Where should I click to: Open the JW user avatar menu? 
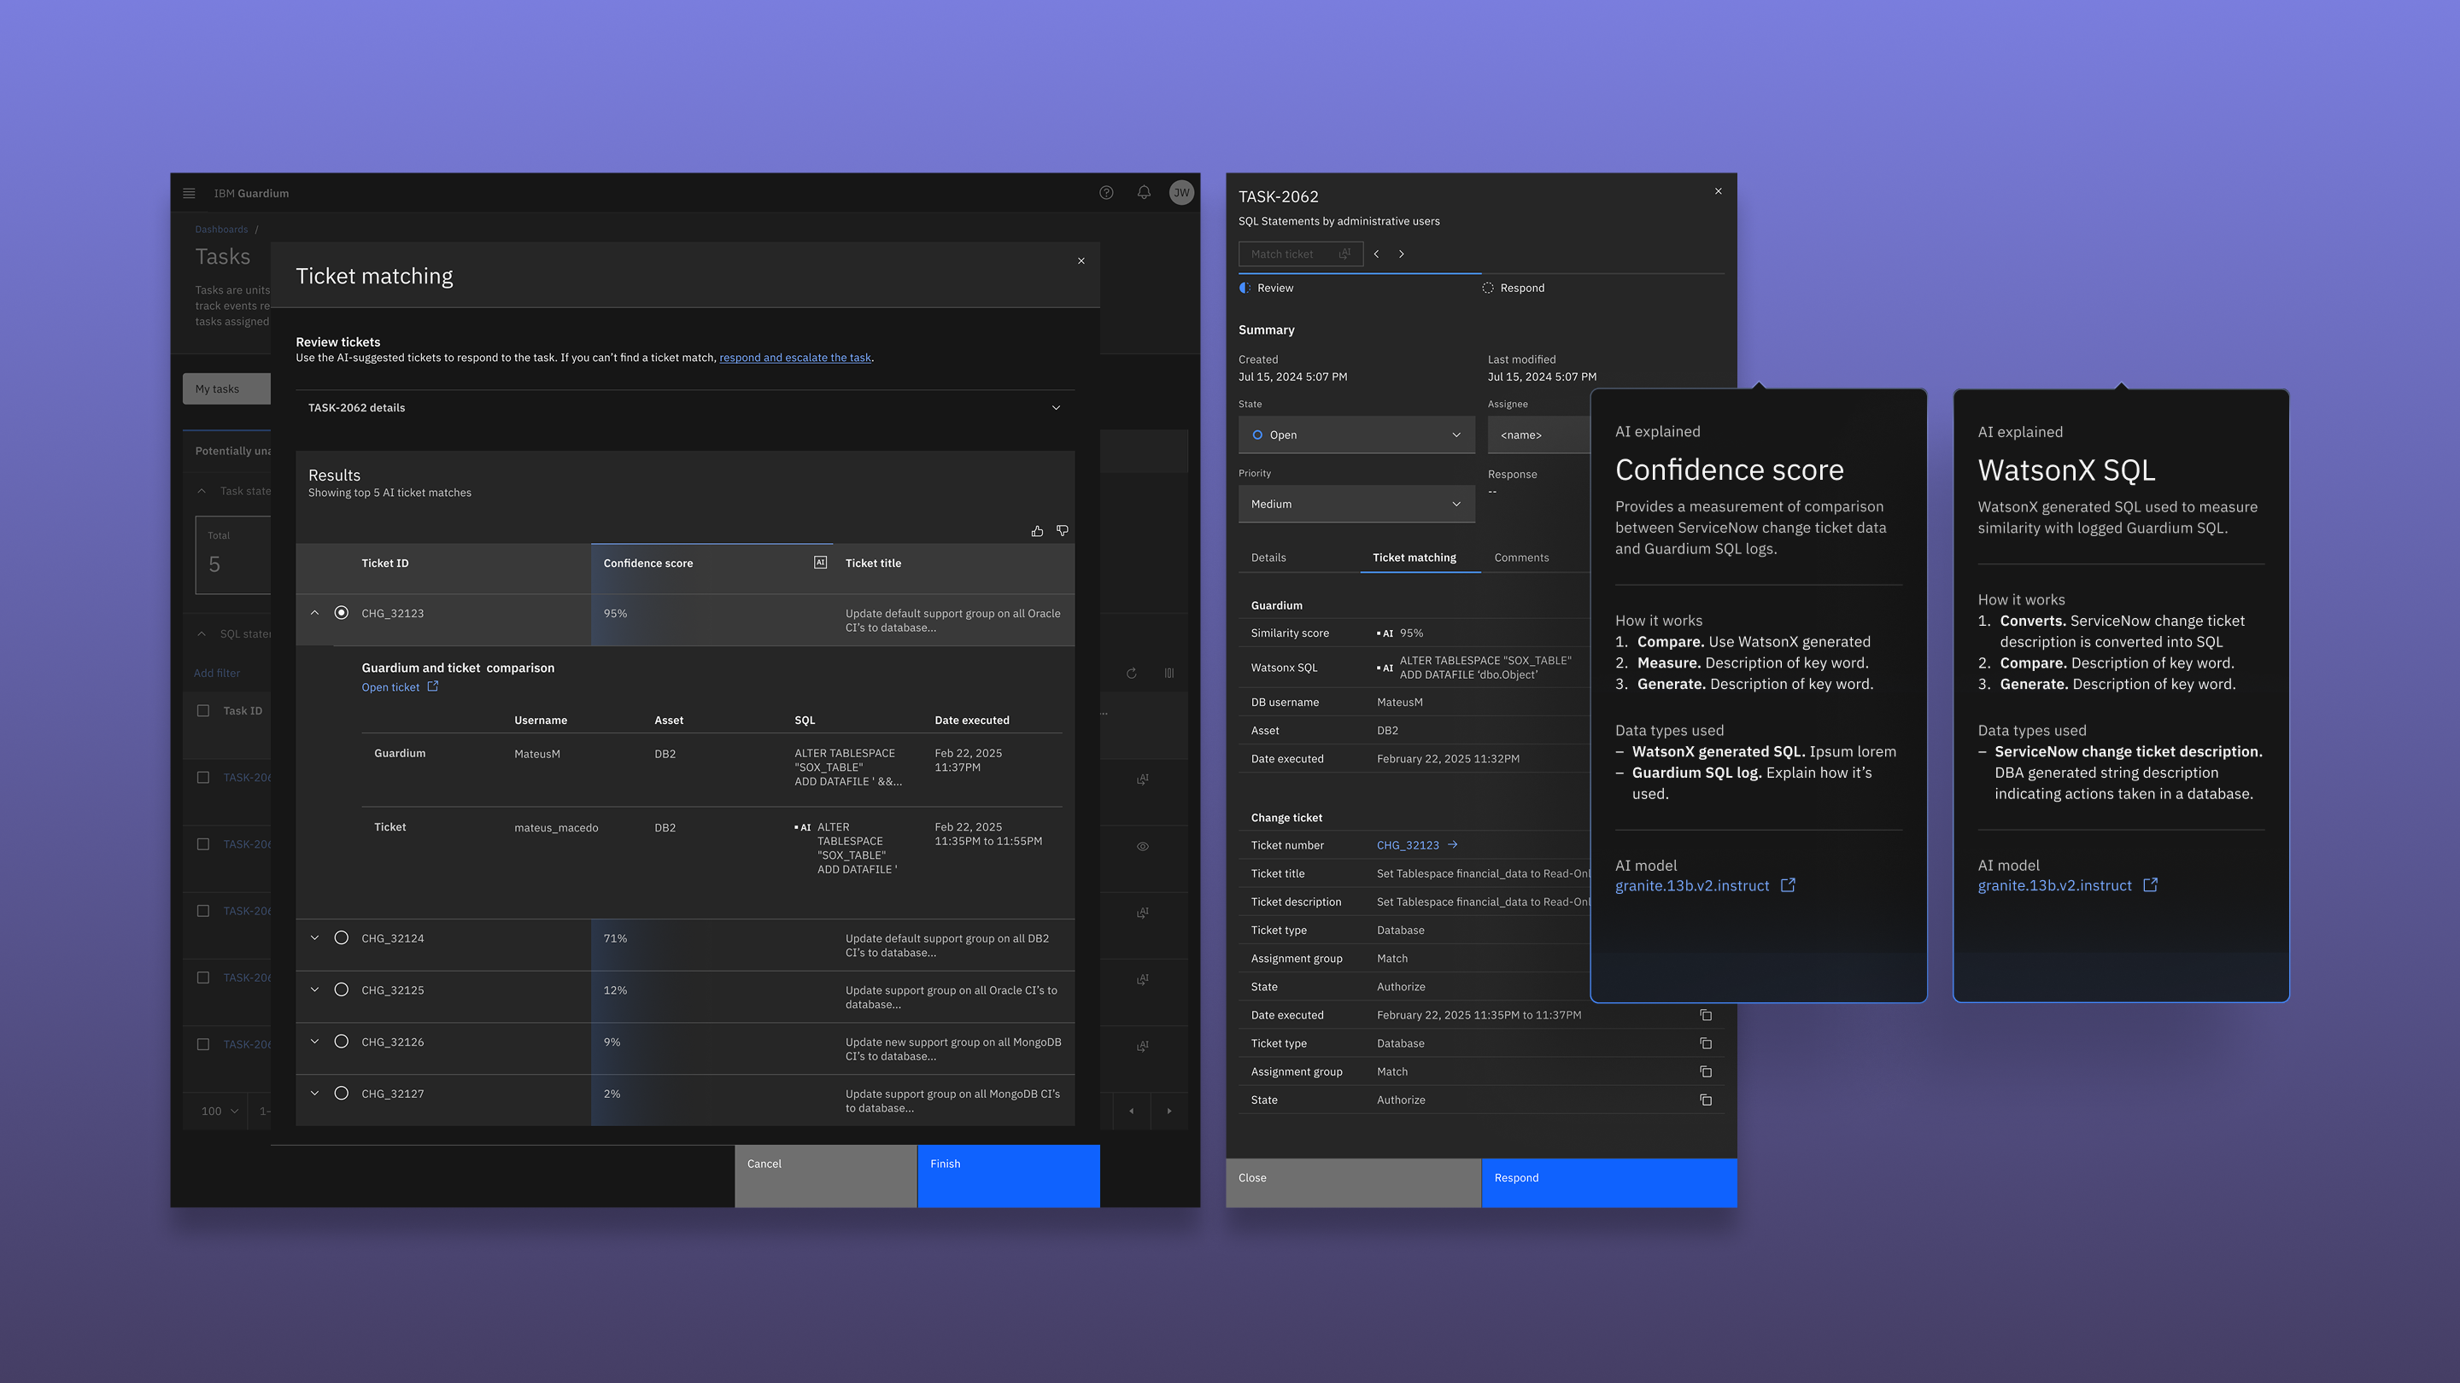[1181, 193]
